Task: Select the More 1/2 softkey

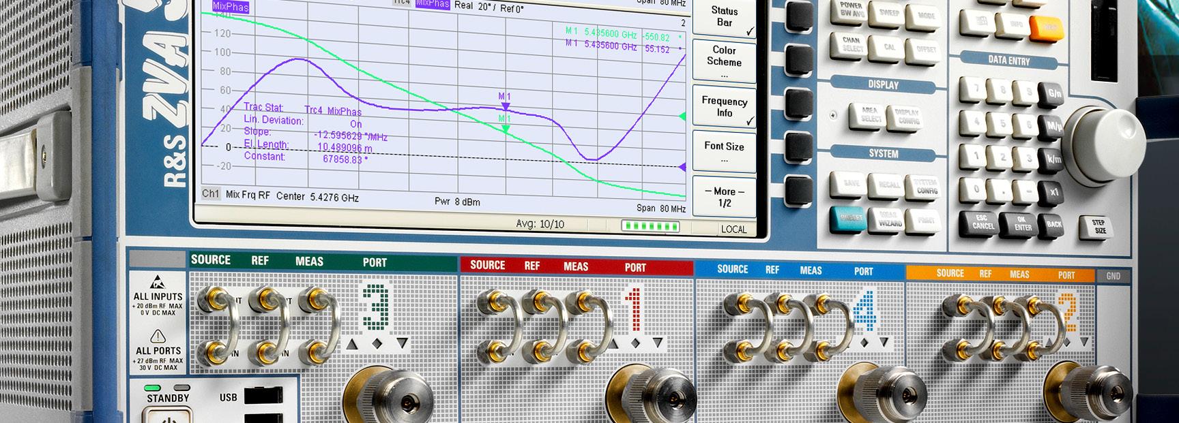Action: point(725,197)
